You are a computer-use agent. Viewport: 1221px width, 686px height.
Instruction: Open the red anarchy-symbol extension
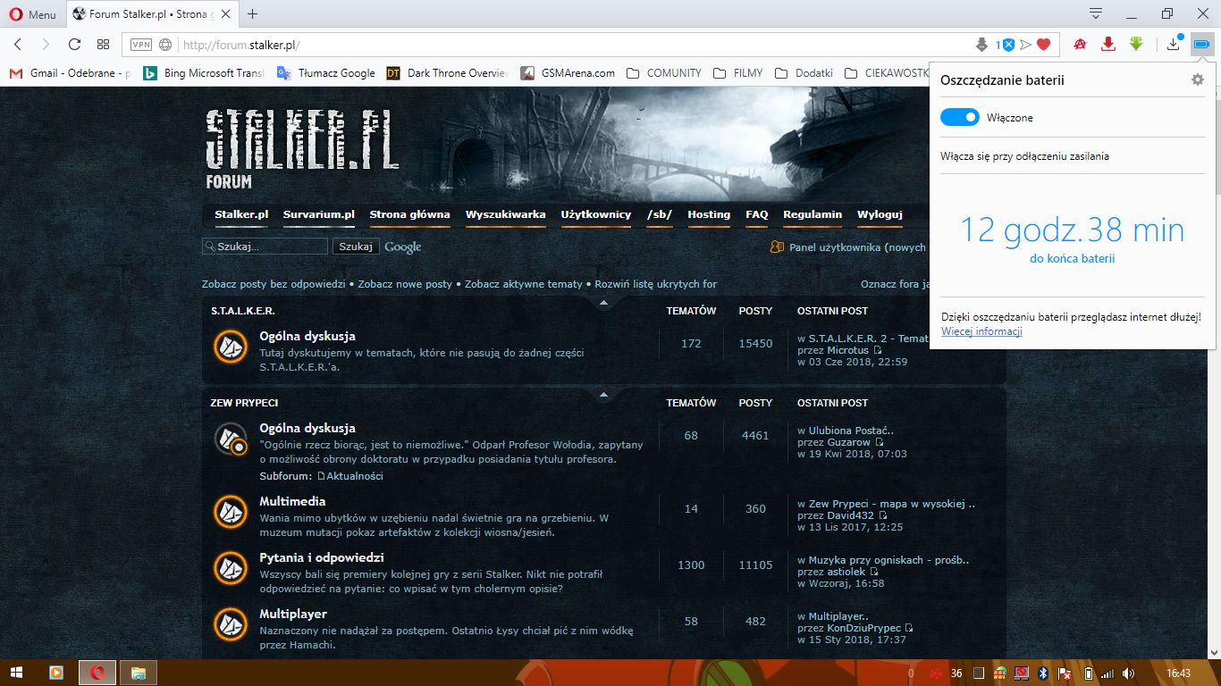[x=1080, y=44]
